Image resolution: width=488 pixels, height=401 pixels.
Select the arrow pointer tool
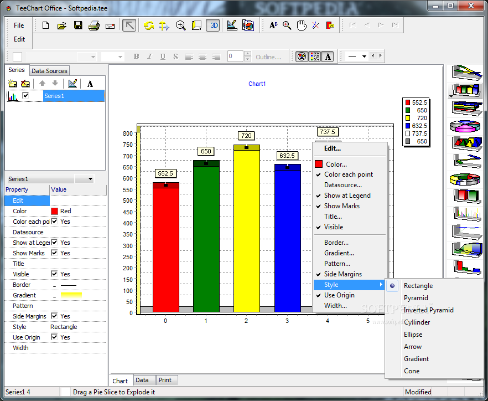click(129, 25)
